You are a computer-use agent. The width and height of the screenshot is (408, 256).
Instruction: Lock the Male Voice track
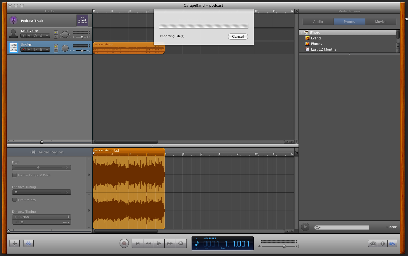coord(41,36)
